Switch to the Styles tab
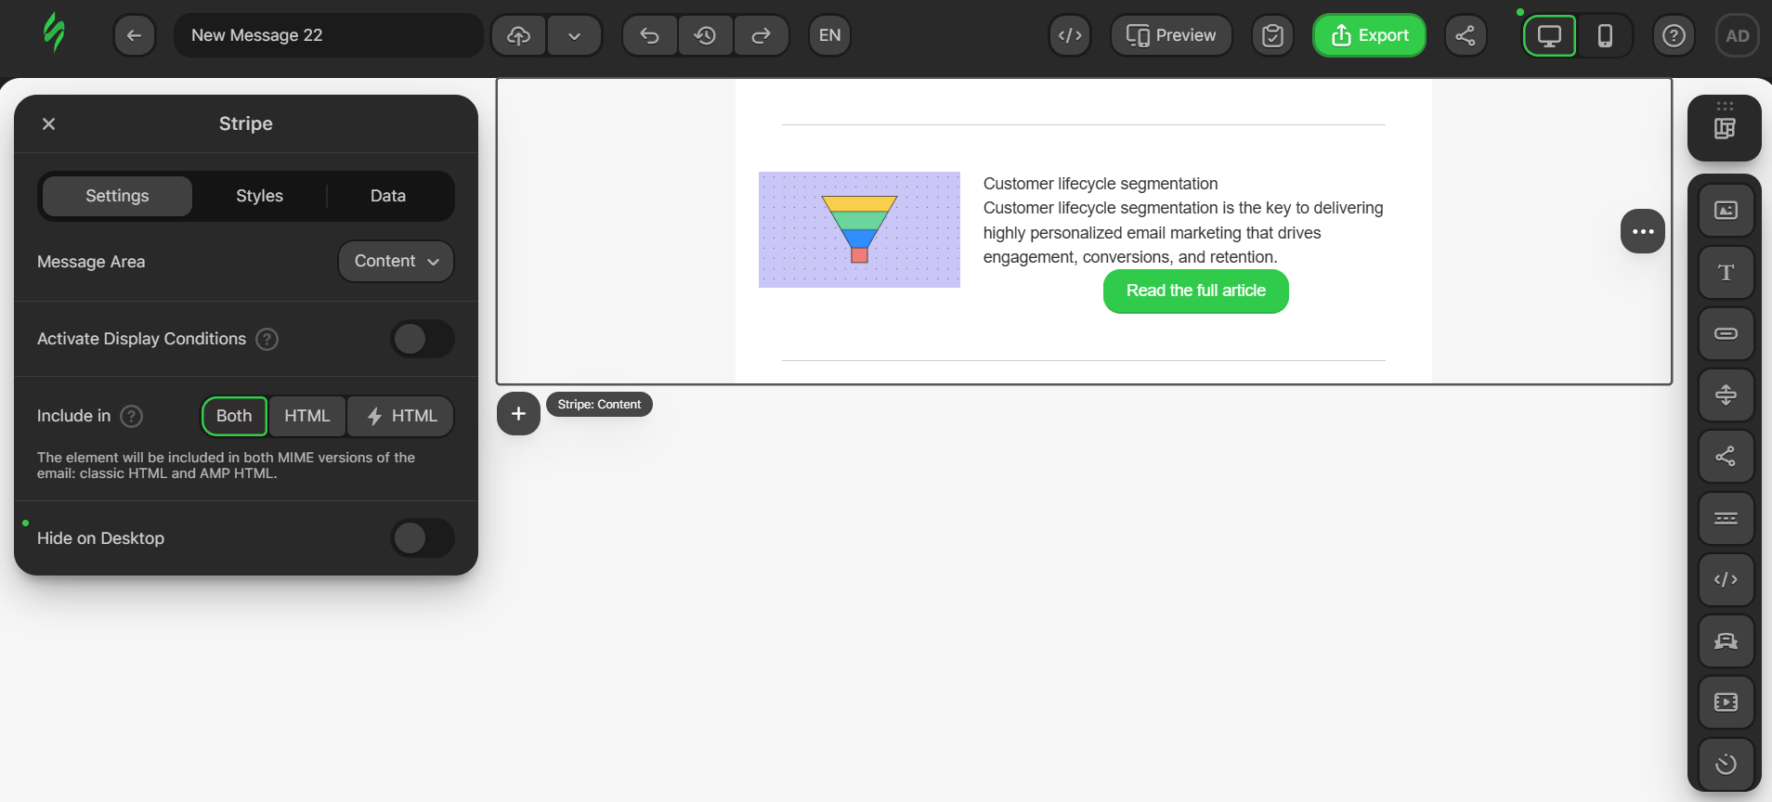This screenshot has height=802, width=1772. [x=259, y=196]
